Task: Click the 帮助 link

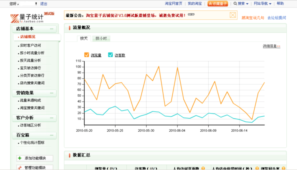Action: click(x=280, y=4)
